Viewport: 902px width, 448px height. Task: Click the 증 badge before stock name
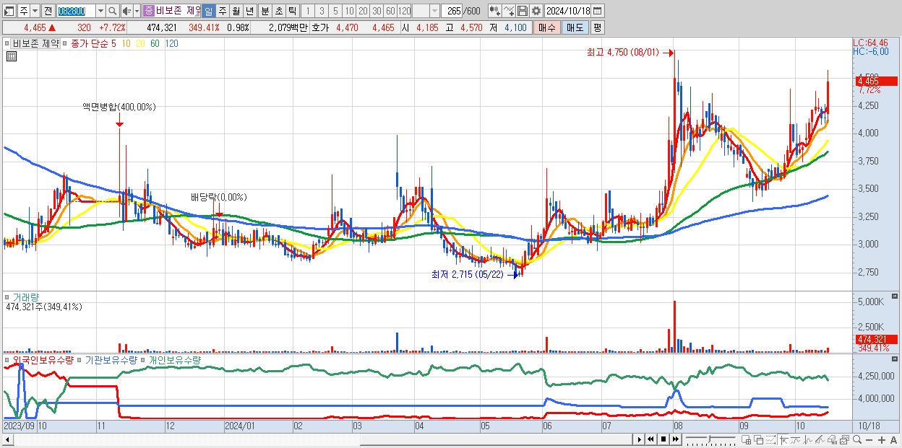(x=148, y=11)
